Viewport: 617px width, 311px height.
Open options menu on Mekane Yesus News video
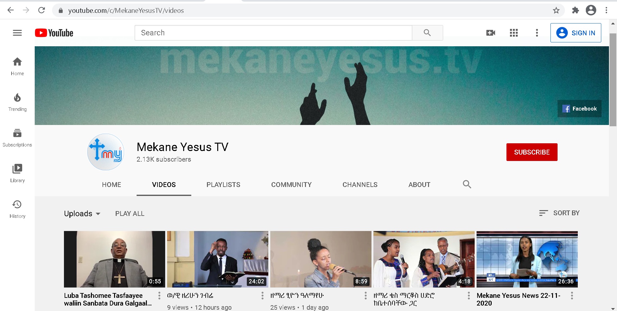[572, 295]
